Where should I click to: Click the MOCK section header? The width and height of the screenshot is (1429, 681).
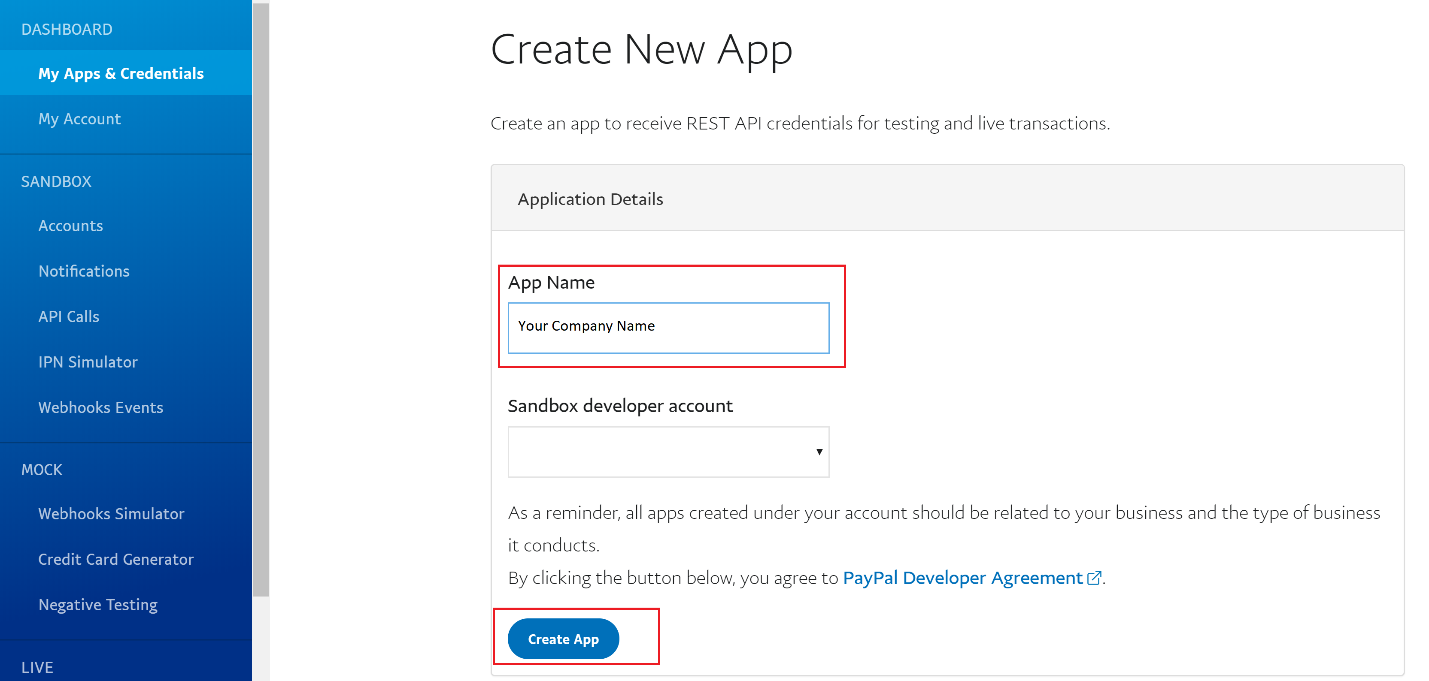tap(42, 469)
